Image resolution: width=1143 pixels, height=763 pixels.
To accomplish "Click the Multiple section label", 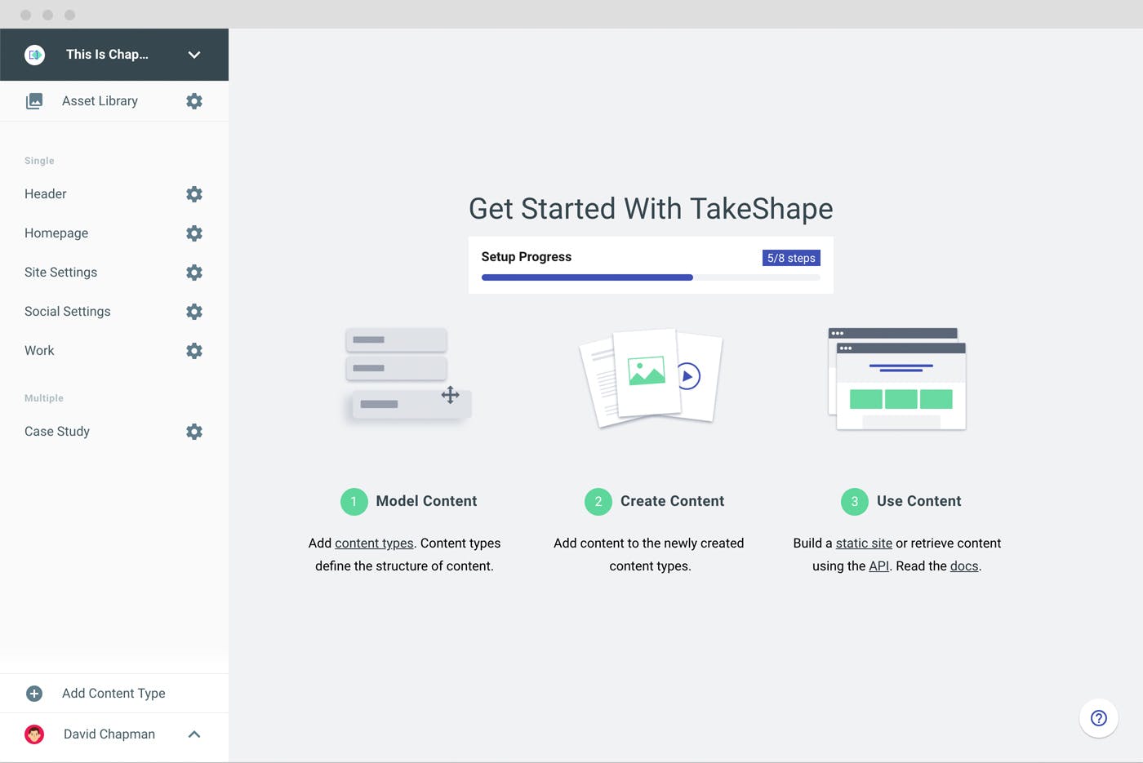I will tap(44, 398).
